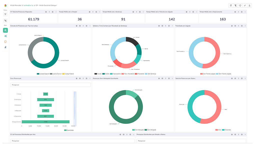The height and width of the screenshot is (146, 255).
Task: Click the edit dashboard icon in top toolbar
Action: coord(231,5)
